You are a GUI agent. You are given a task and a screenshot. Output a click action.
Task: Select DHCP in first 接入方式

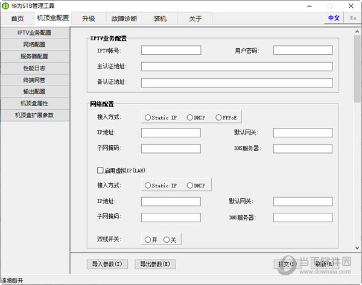coord(195,117)
